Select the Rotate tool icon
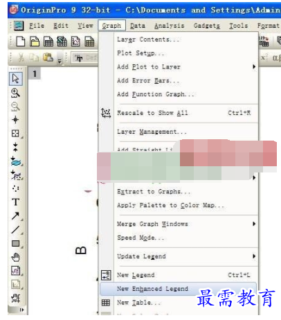The image size is (281, 320). pyautogui.click(x=15, y=299)
